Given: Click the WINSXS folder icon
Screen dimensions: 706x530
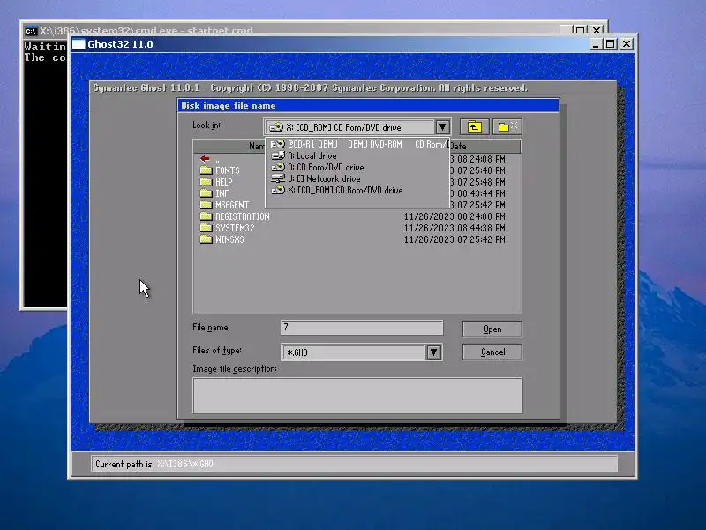Looking at the screenshot, I should point(206,239).
